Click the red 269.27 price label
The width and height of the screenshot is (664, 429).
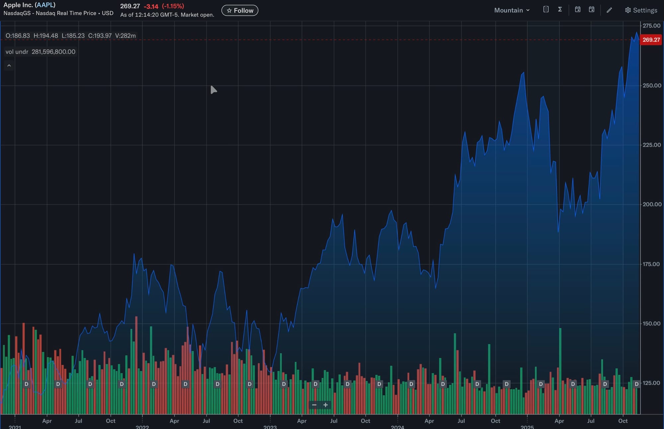(x=651, y=40)
